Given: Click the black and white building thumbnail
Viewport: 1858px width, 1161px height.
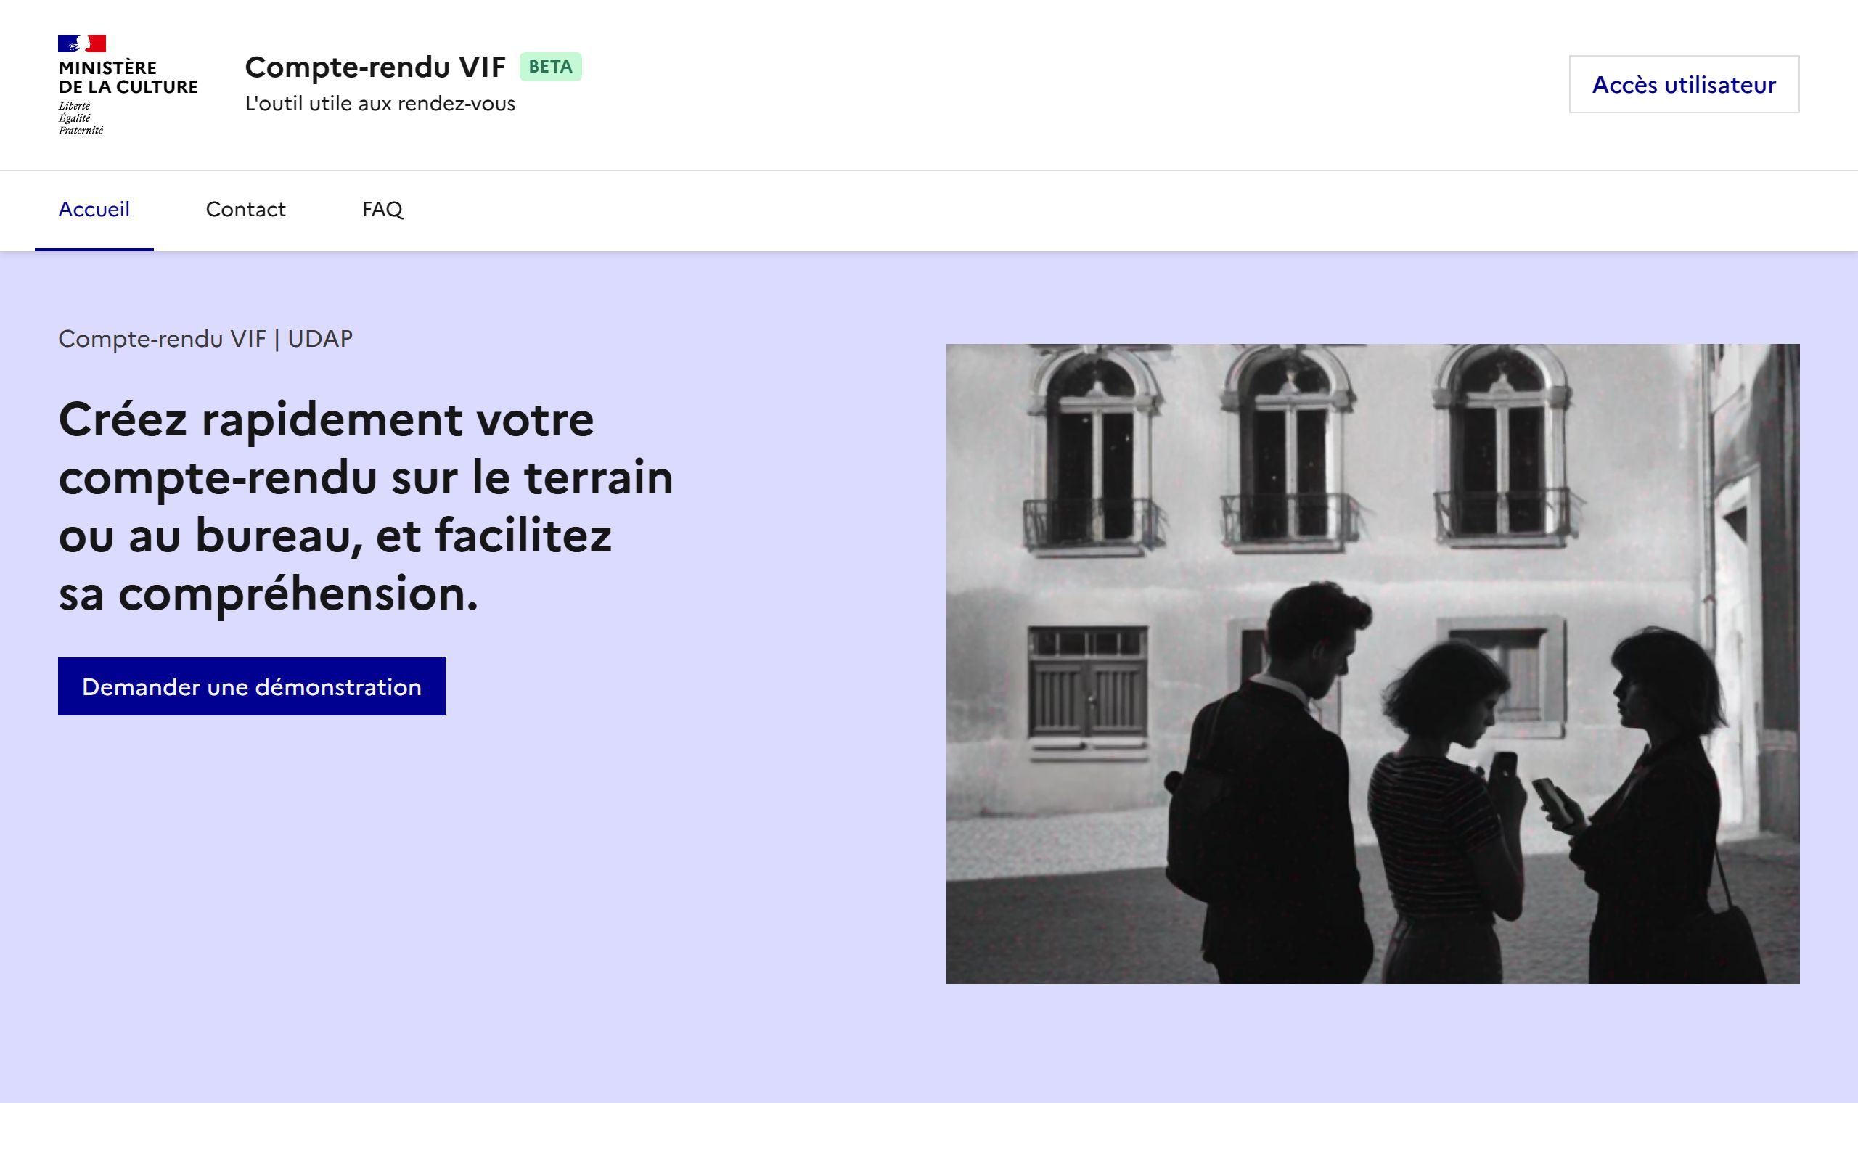Looking at the screenshot, I should click(x=1374, y=663).
